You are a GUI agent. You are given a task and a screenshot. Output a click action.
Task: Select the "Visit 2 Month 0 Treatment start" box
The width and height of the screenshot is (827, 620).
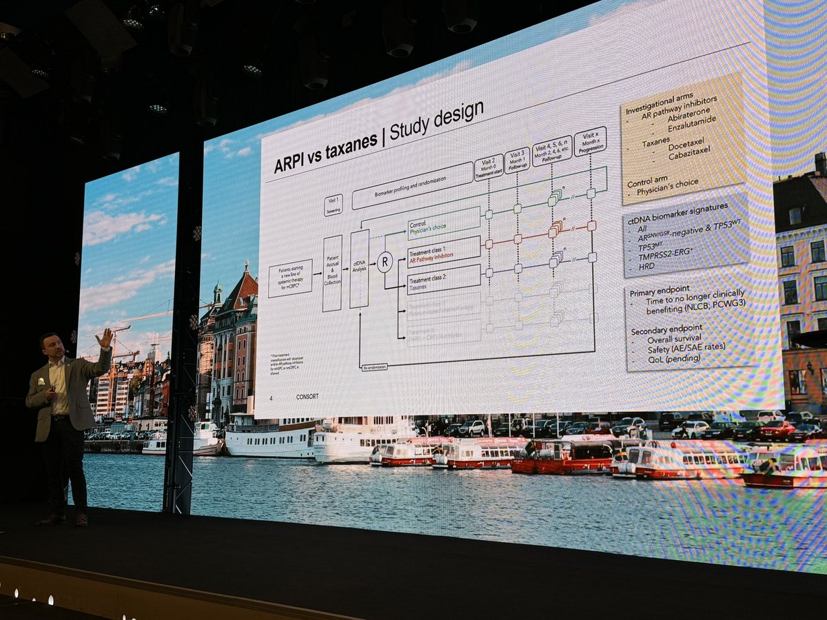point(489,168)
